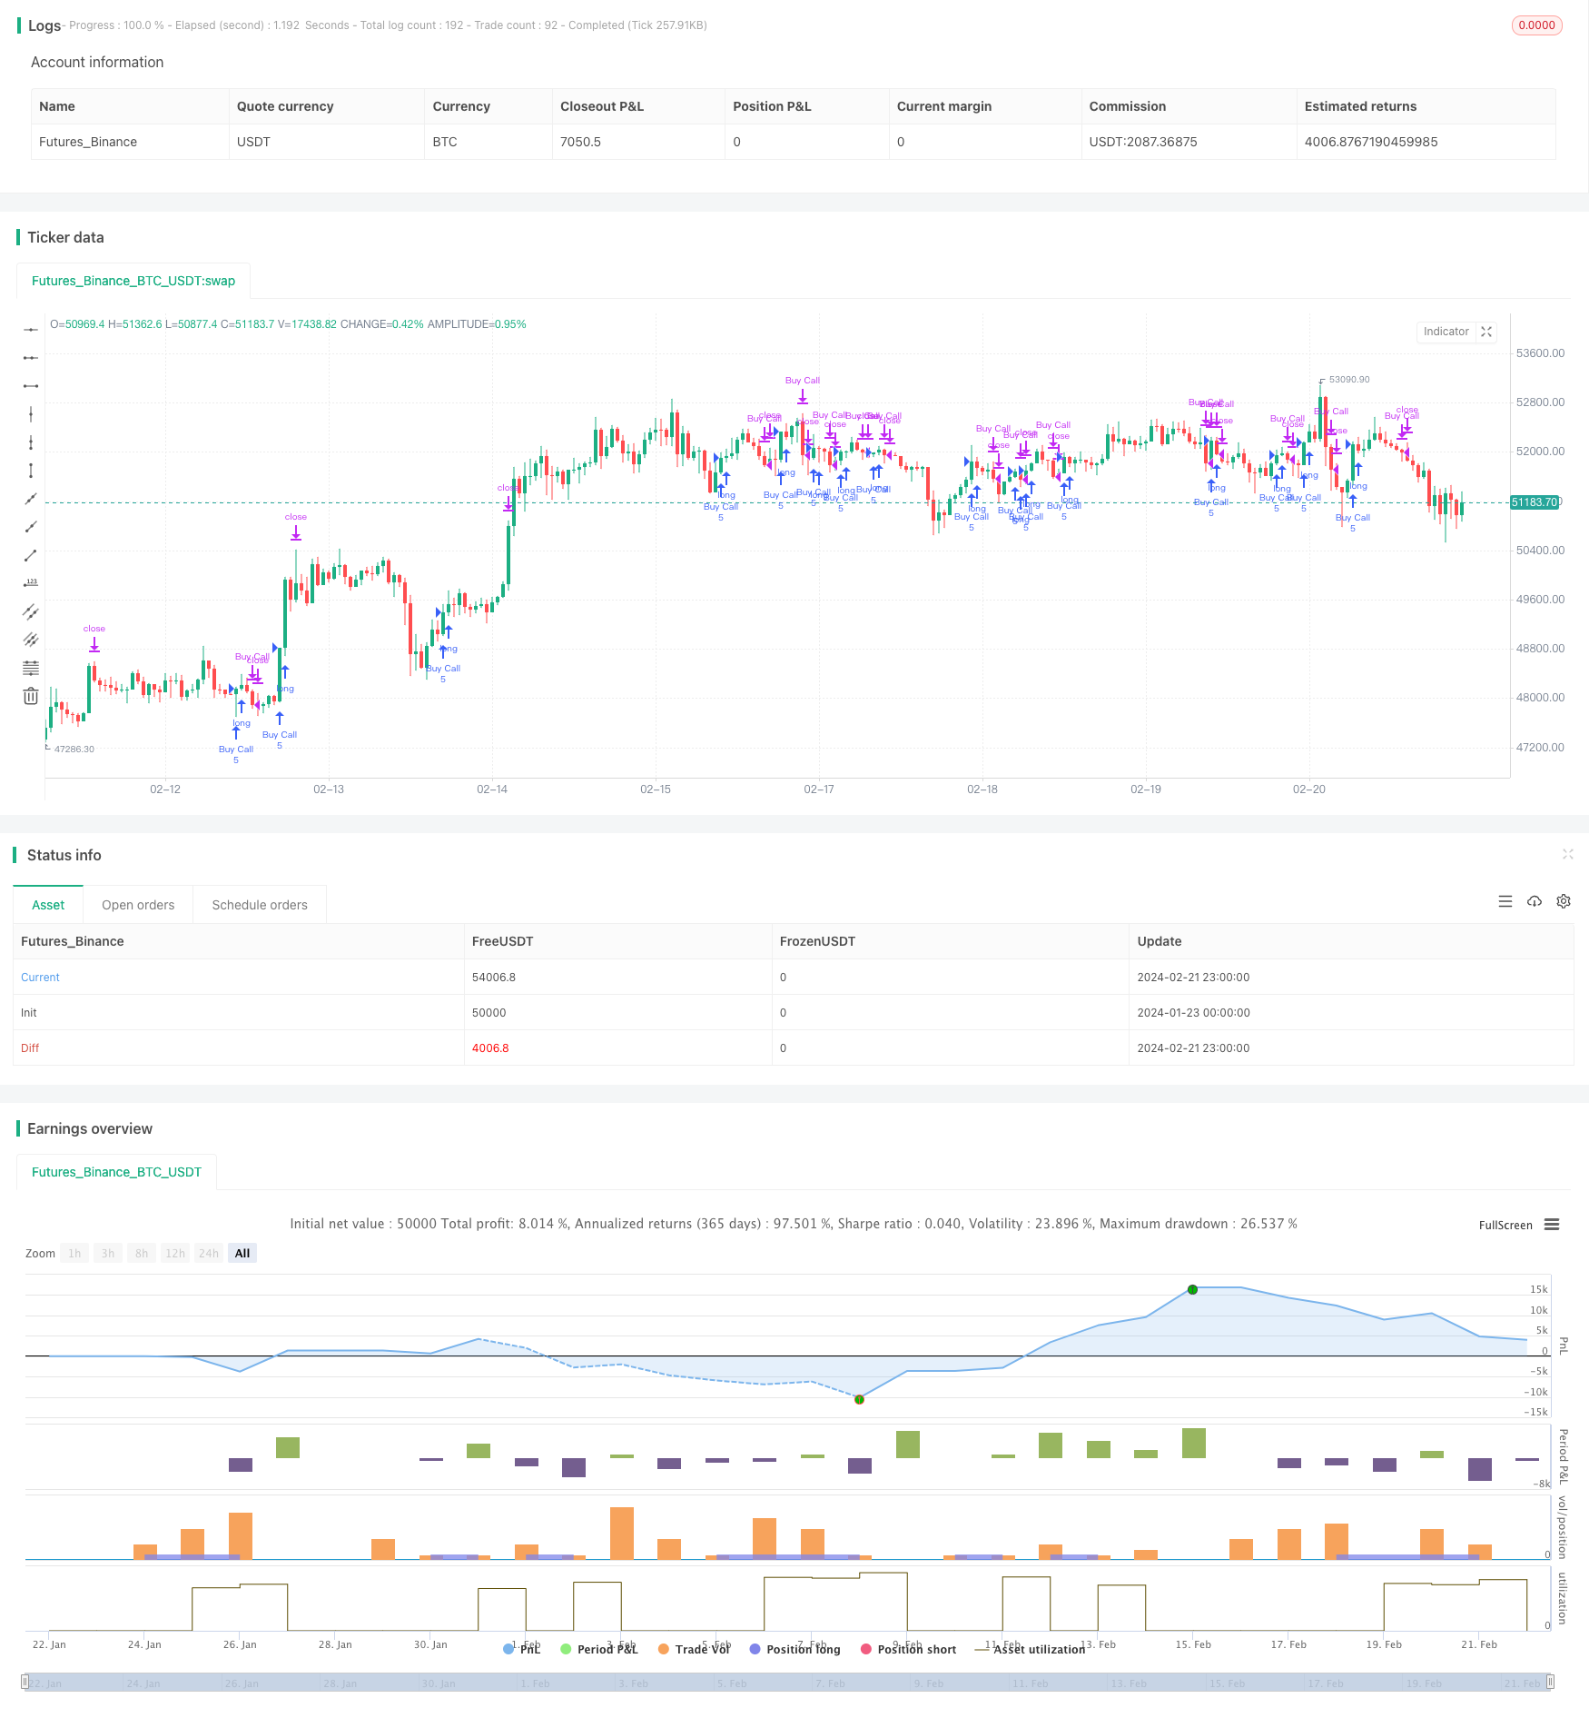Set chart zoom to 8h

click(x=142, y=1254)
